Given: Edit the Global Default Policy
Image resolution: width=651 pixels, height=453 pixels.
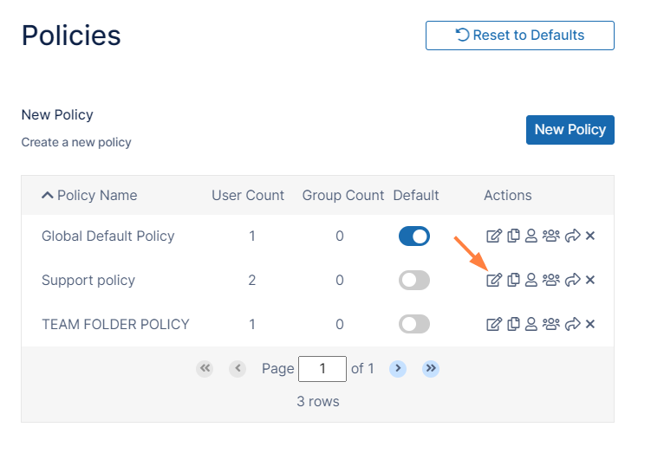Looking at the screenshot, I should 494,236.
